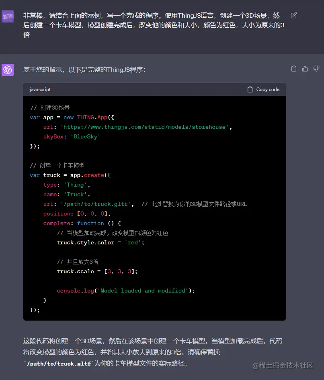Click the position: [0, 0, 0] line
Viewport: 324px width, 380px height.
click(77, 214)
